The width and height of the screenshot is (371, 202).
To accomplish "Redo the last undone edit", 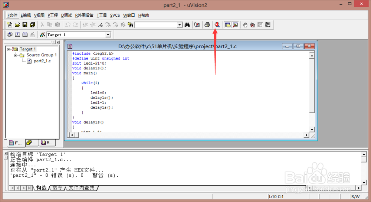I will pos(75,25).
